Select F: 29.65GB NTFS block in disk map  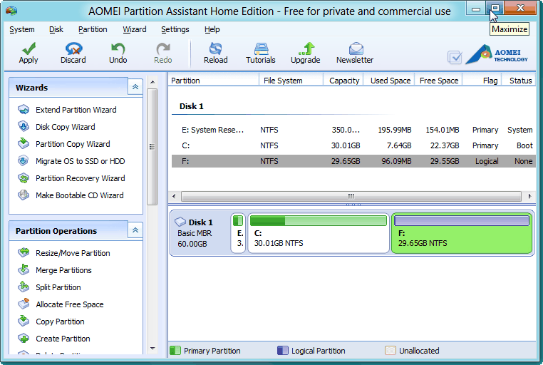click(462, 233)
